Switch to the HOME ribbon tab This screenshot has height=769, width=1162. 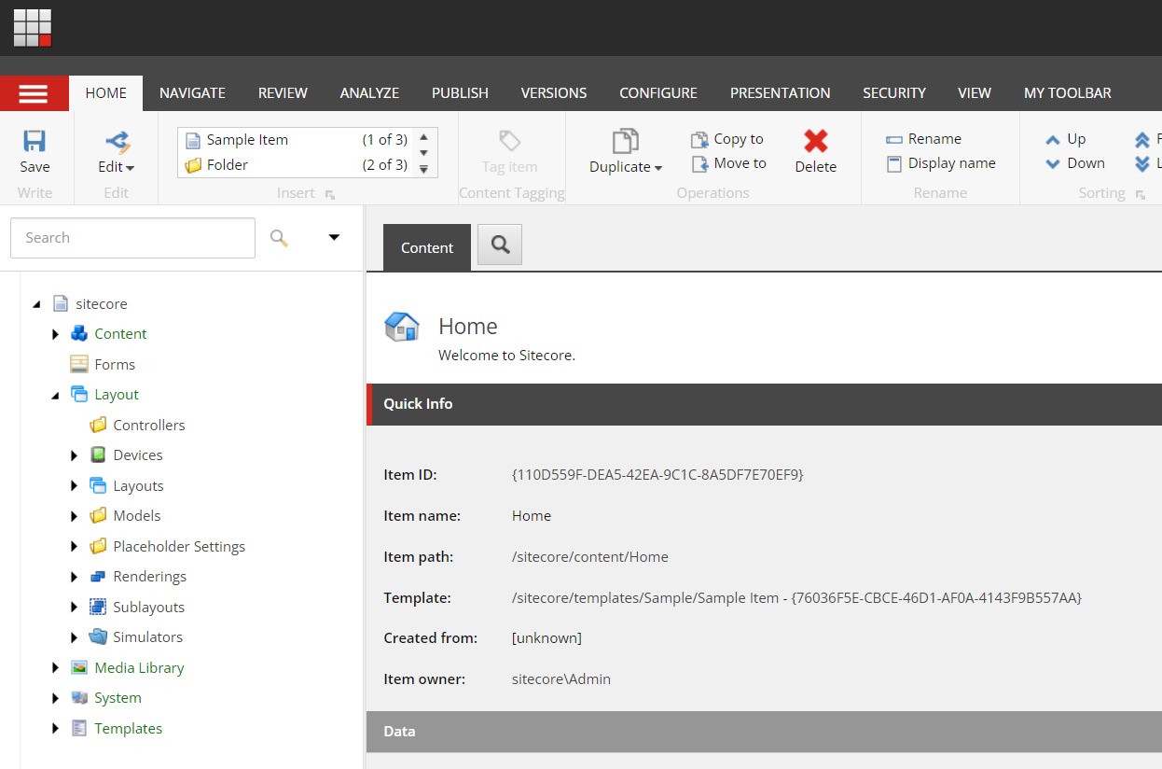click(106, 93)
